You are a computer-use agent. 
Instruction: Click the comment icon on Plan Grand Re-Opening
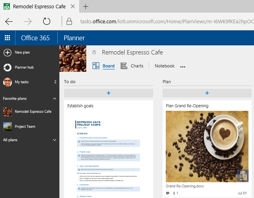click(168, 193)
